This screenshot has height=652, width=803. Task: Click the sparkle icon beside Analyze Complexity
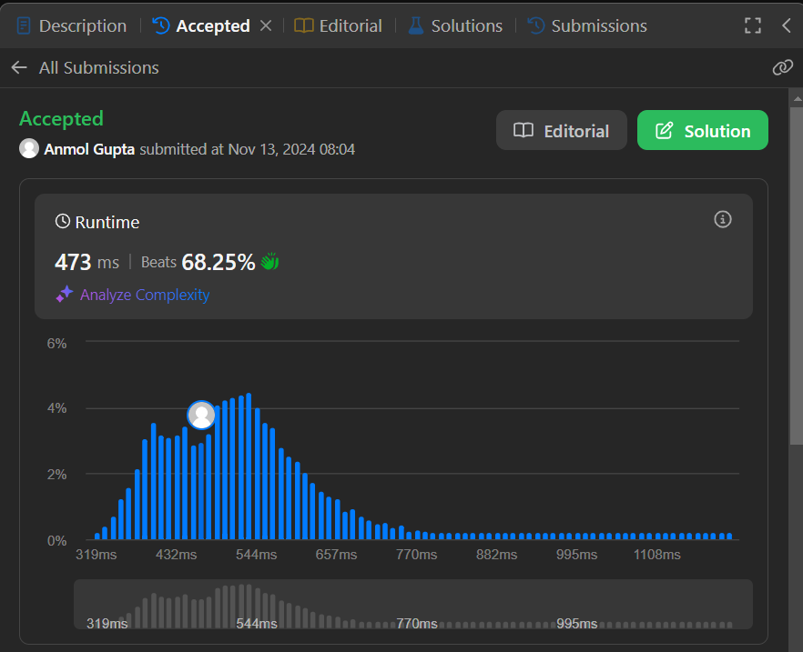(65, 295)
